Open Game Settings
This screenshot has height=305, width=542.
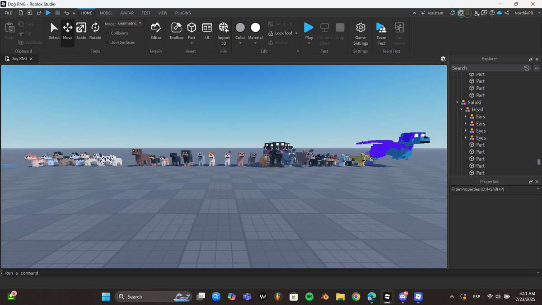tap(360, 33)
